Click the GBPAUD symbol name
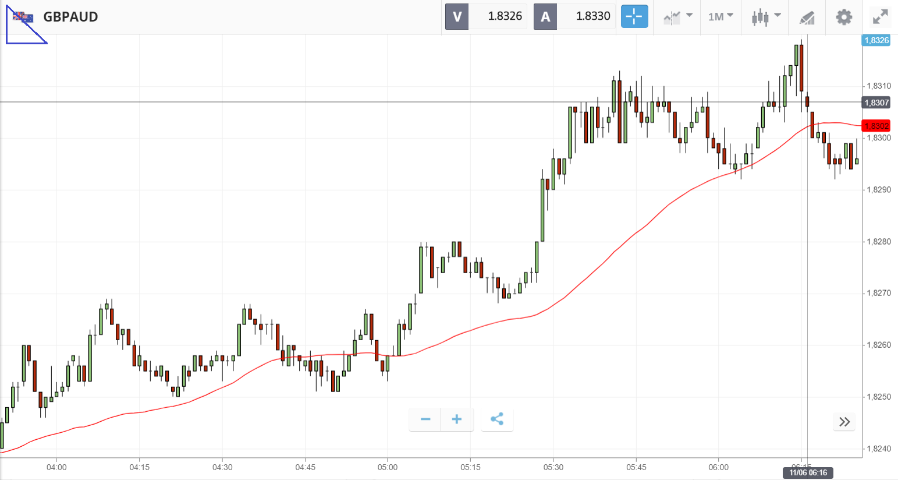 click(x=70, y=16)
